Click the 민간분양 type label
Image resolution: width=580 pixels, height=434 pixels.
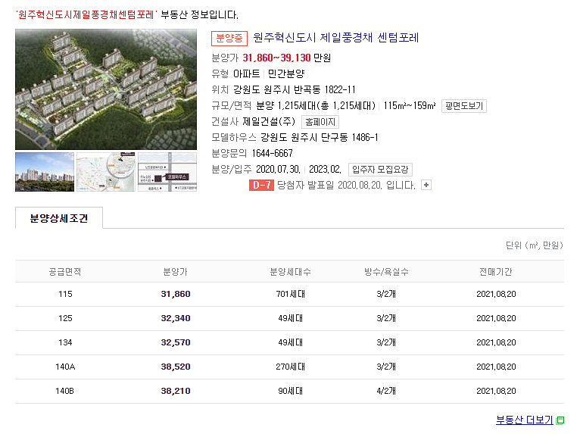[286, 74]
